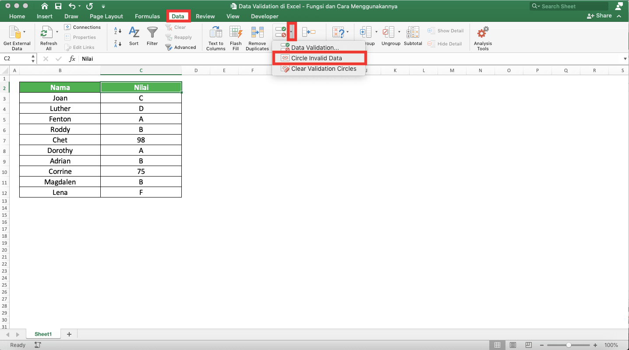Select the cell containing Dorothy
The image size is (629, 350).
point(60,150)
